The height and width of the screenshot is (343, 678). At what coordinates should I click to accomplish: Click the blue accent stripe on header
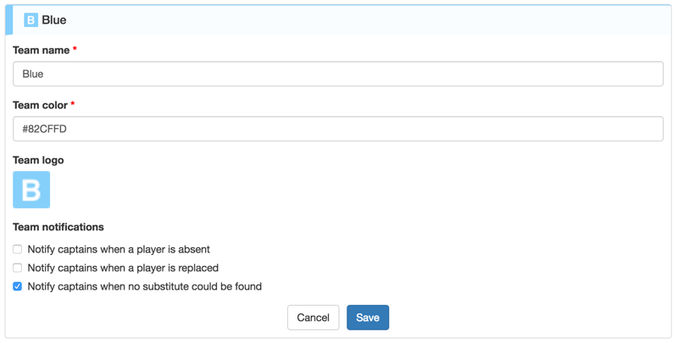pyautogui.click(x=9, y=19)
